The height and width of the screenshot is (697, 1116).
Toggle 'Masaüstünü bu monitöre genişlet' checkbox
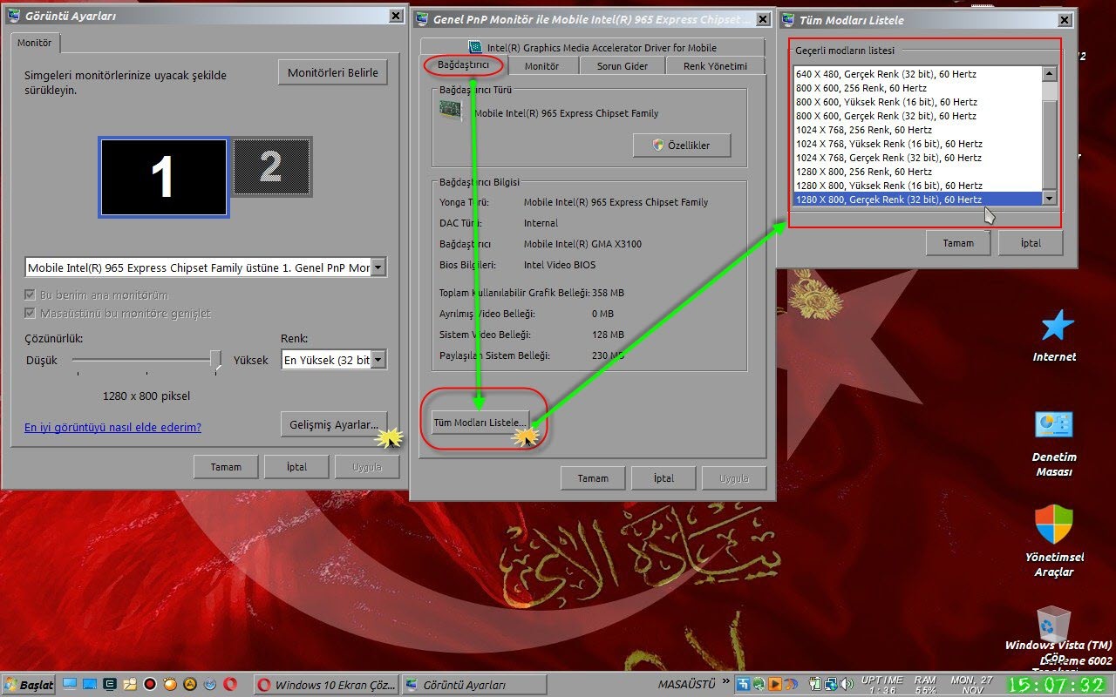pyautogui.click(x=31, y=314)
